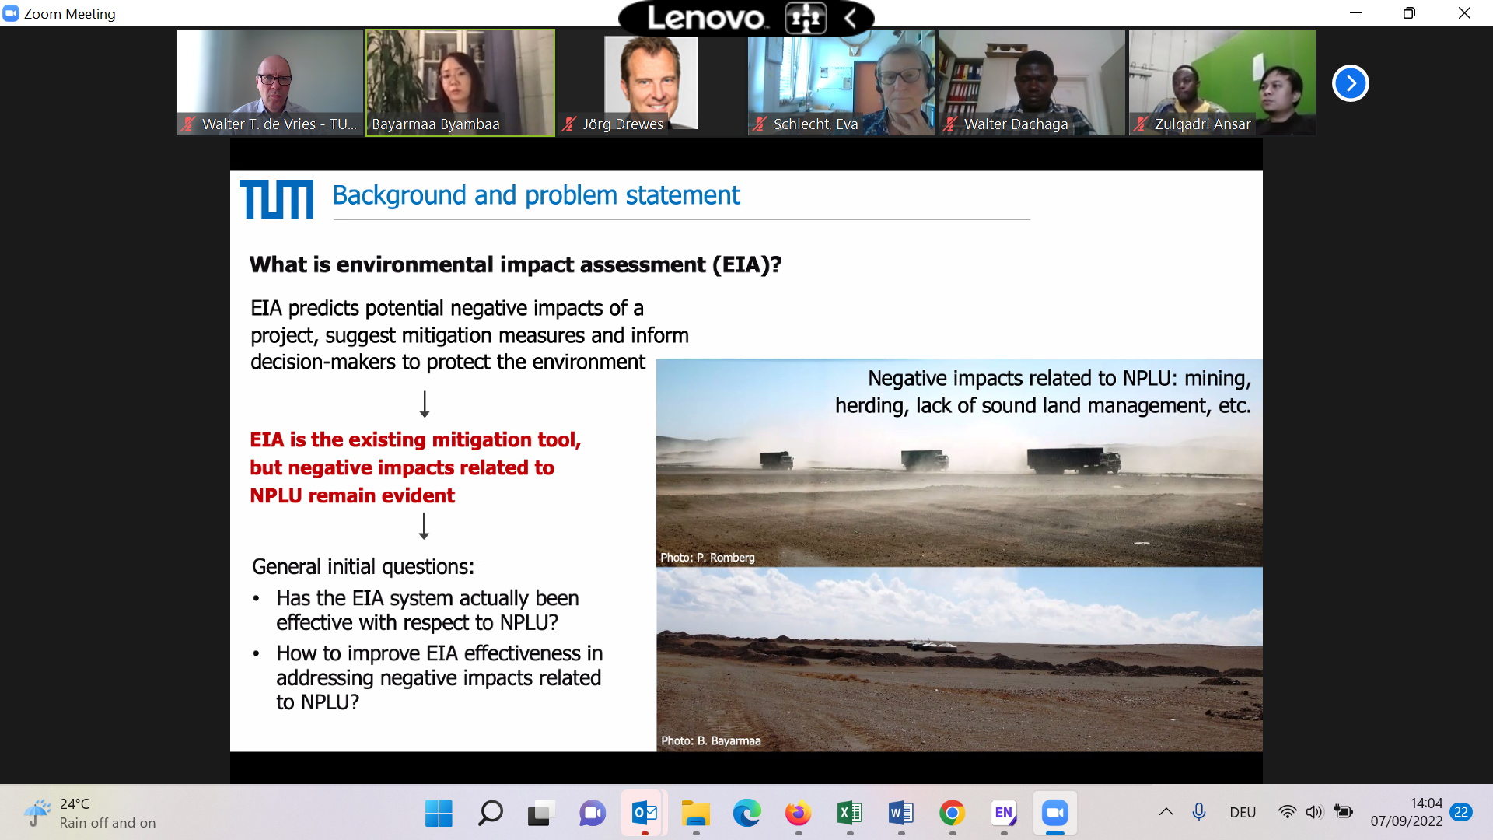Viewport: 1493px width, 840px height.
Task: Click the slide title 'Background and problem statement'
Action: 536,195
